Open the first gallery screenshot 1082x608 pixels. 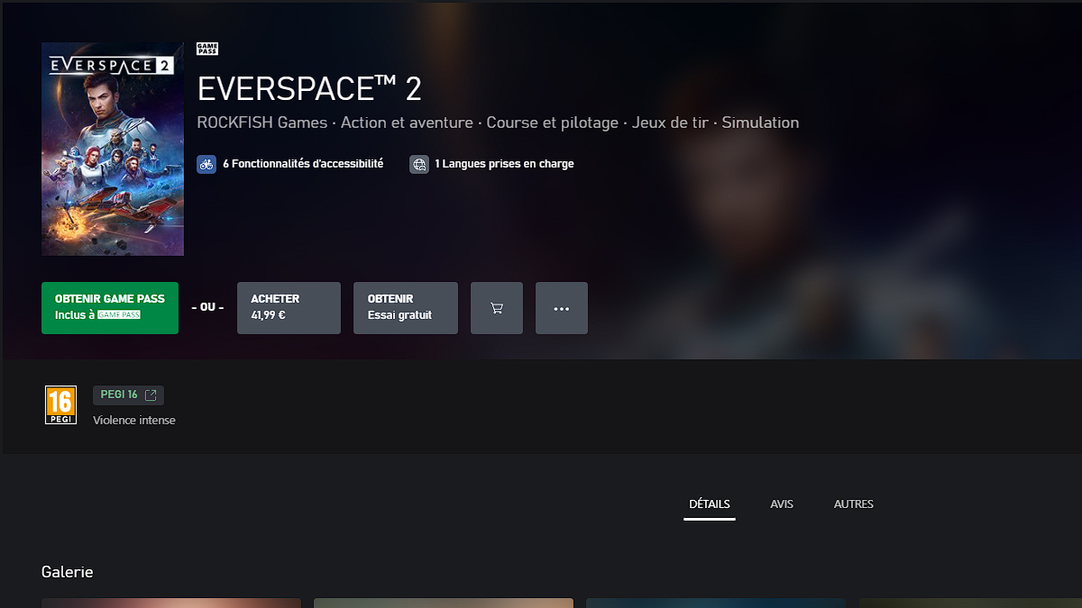coord(170,603)
